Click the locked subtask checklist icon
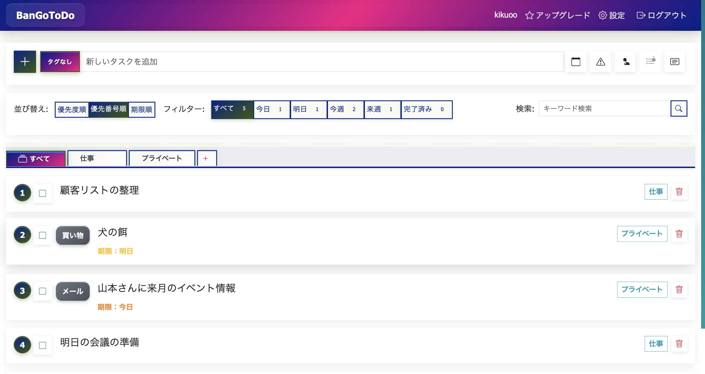Viewport: 705px width, 374px height. click(650, 62)
